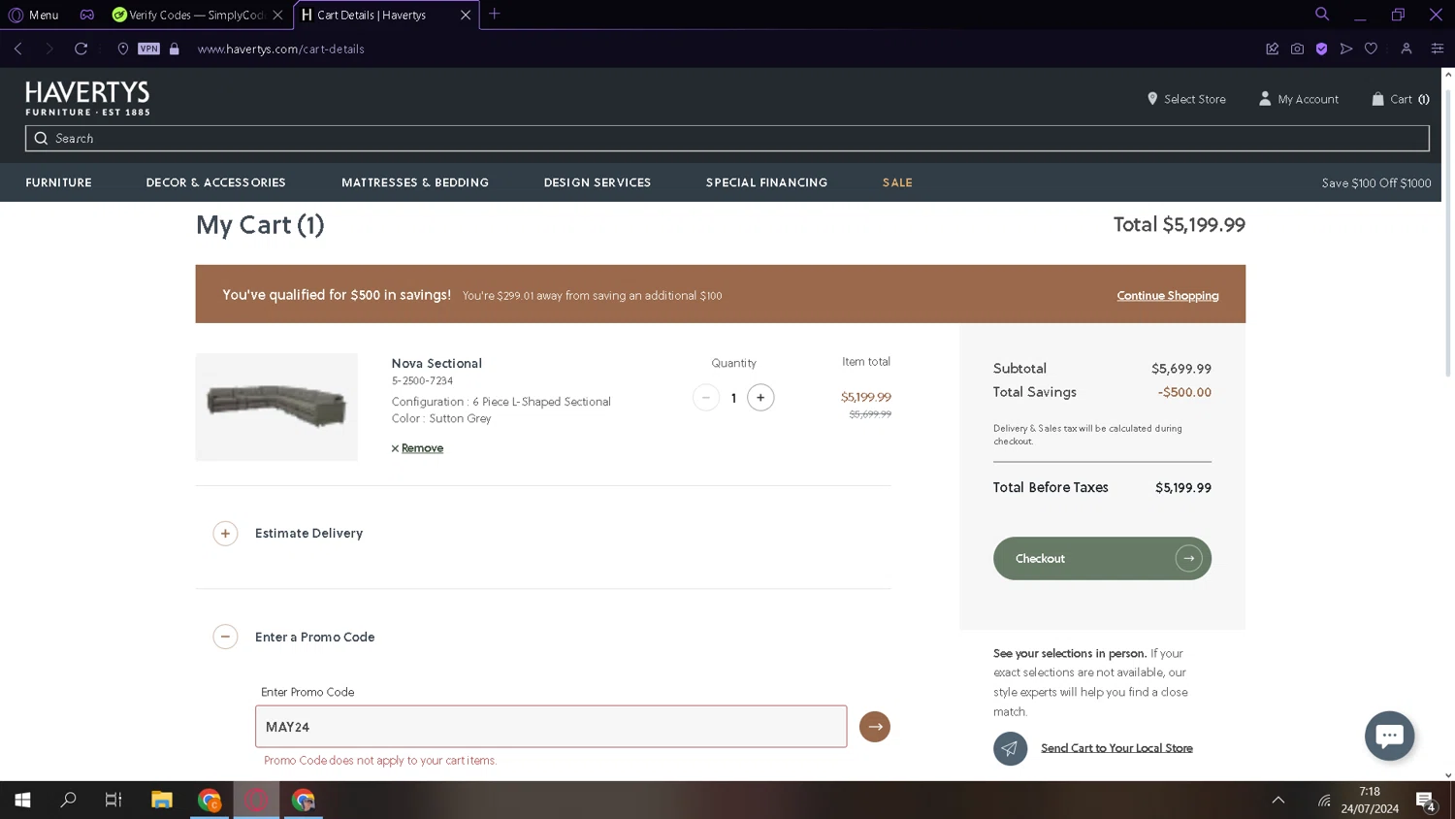Image resolution: width=1455 pixels, height=819 pixels.
Task: Click the paper plane send cart icon
Action: click(x=1010, y=748)
